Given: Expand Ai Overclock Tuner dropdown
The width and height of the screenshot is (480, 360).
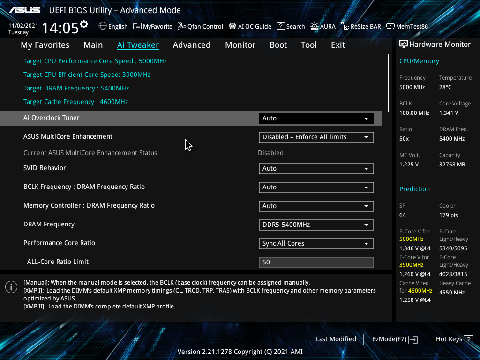Looking at the screenshot, I should point(316,119).
